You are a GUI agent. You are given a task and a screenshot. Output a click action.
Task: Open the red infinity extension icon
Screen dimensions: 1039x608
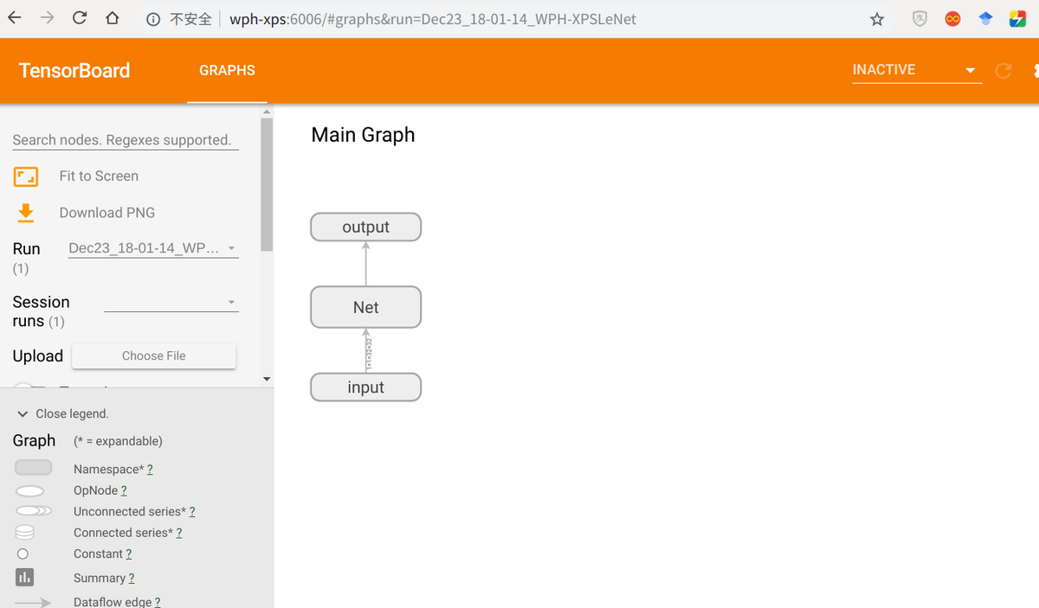point(952,19)
